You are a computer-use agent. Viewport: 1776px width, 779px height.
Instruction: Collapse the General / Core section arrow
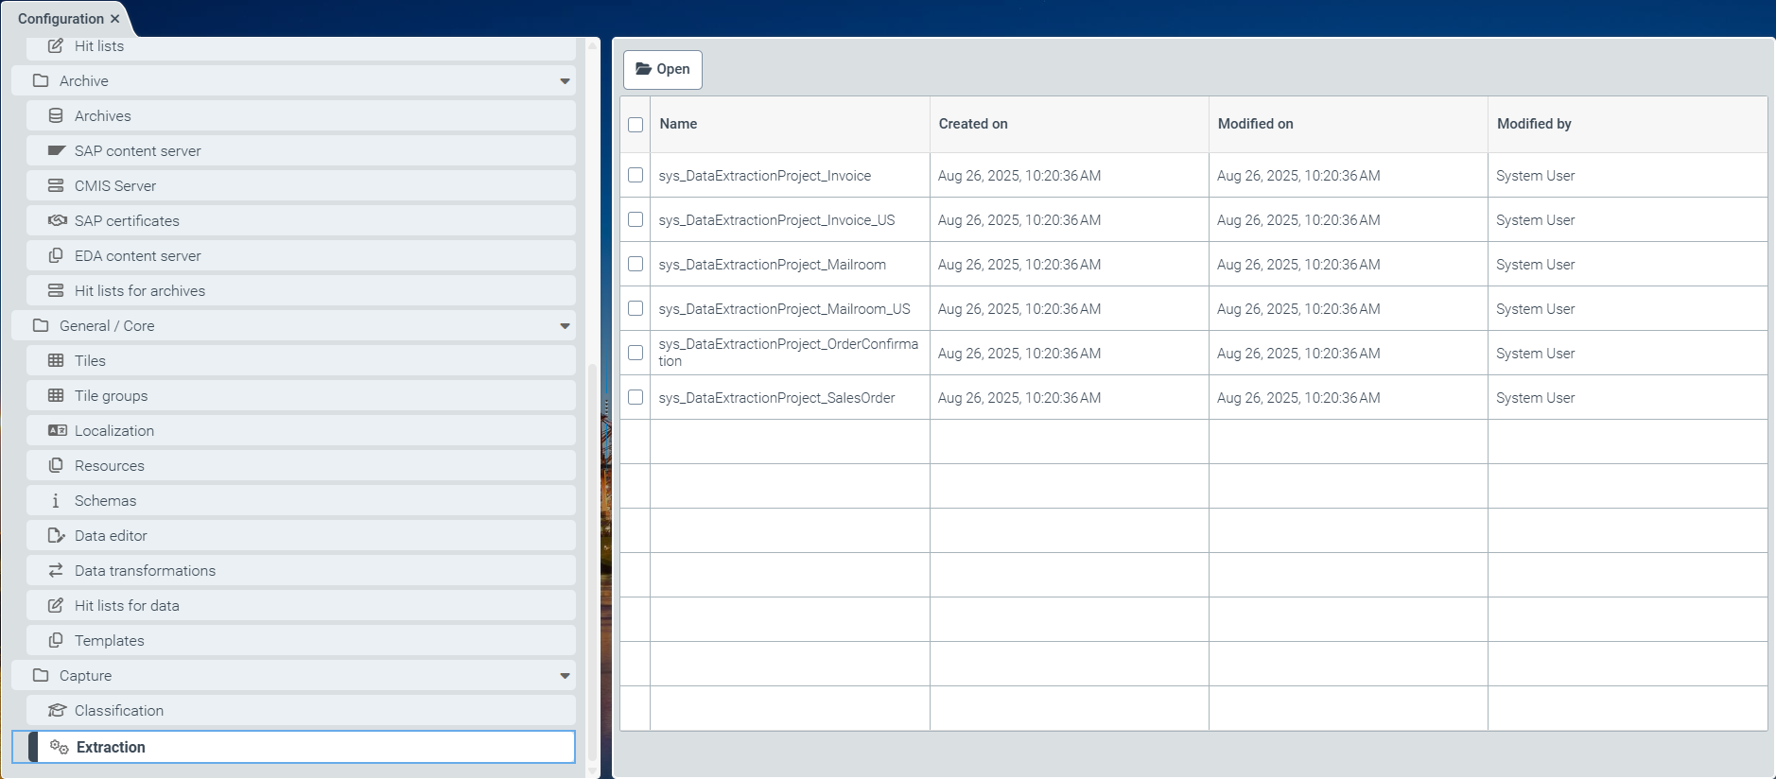(565, 326)
